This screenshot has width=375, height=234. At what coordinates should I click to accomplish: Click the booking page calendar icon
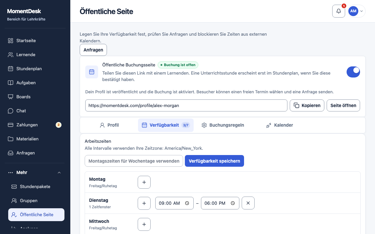tap(92, 72)
